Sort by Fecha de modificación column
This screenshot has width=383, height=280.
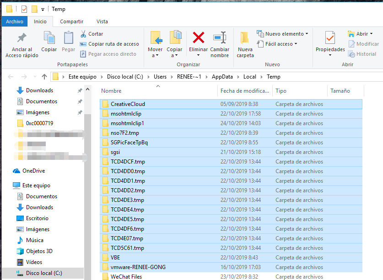[245, 91]
